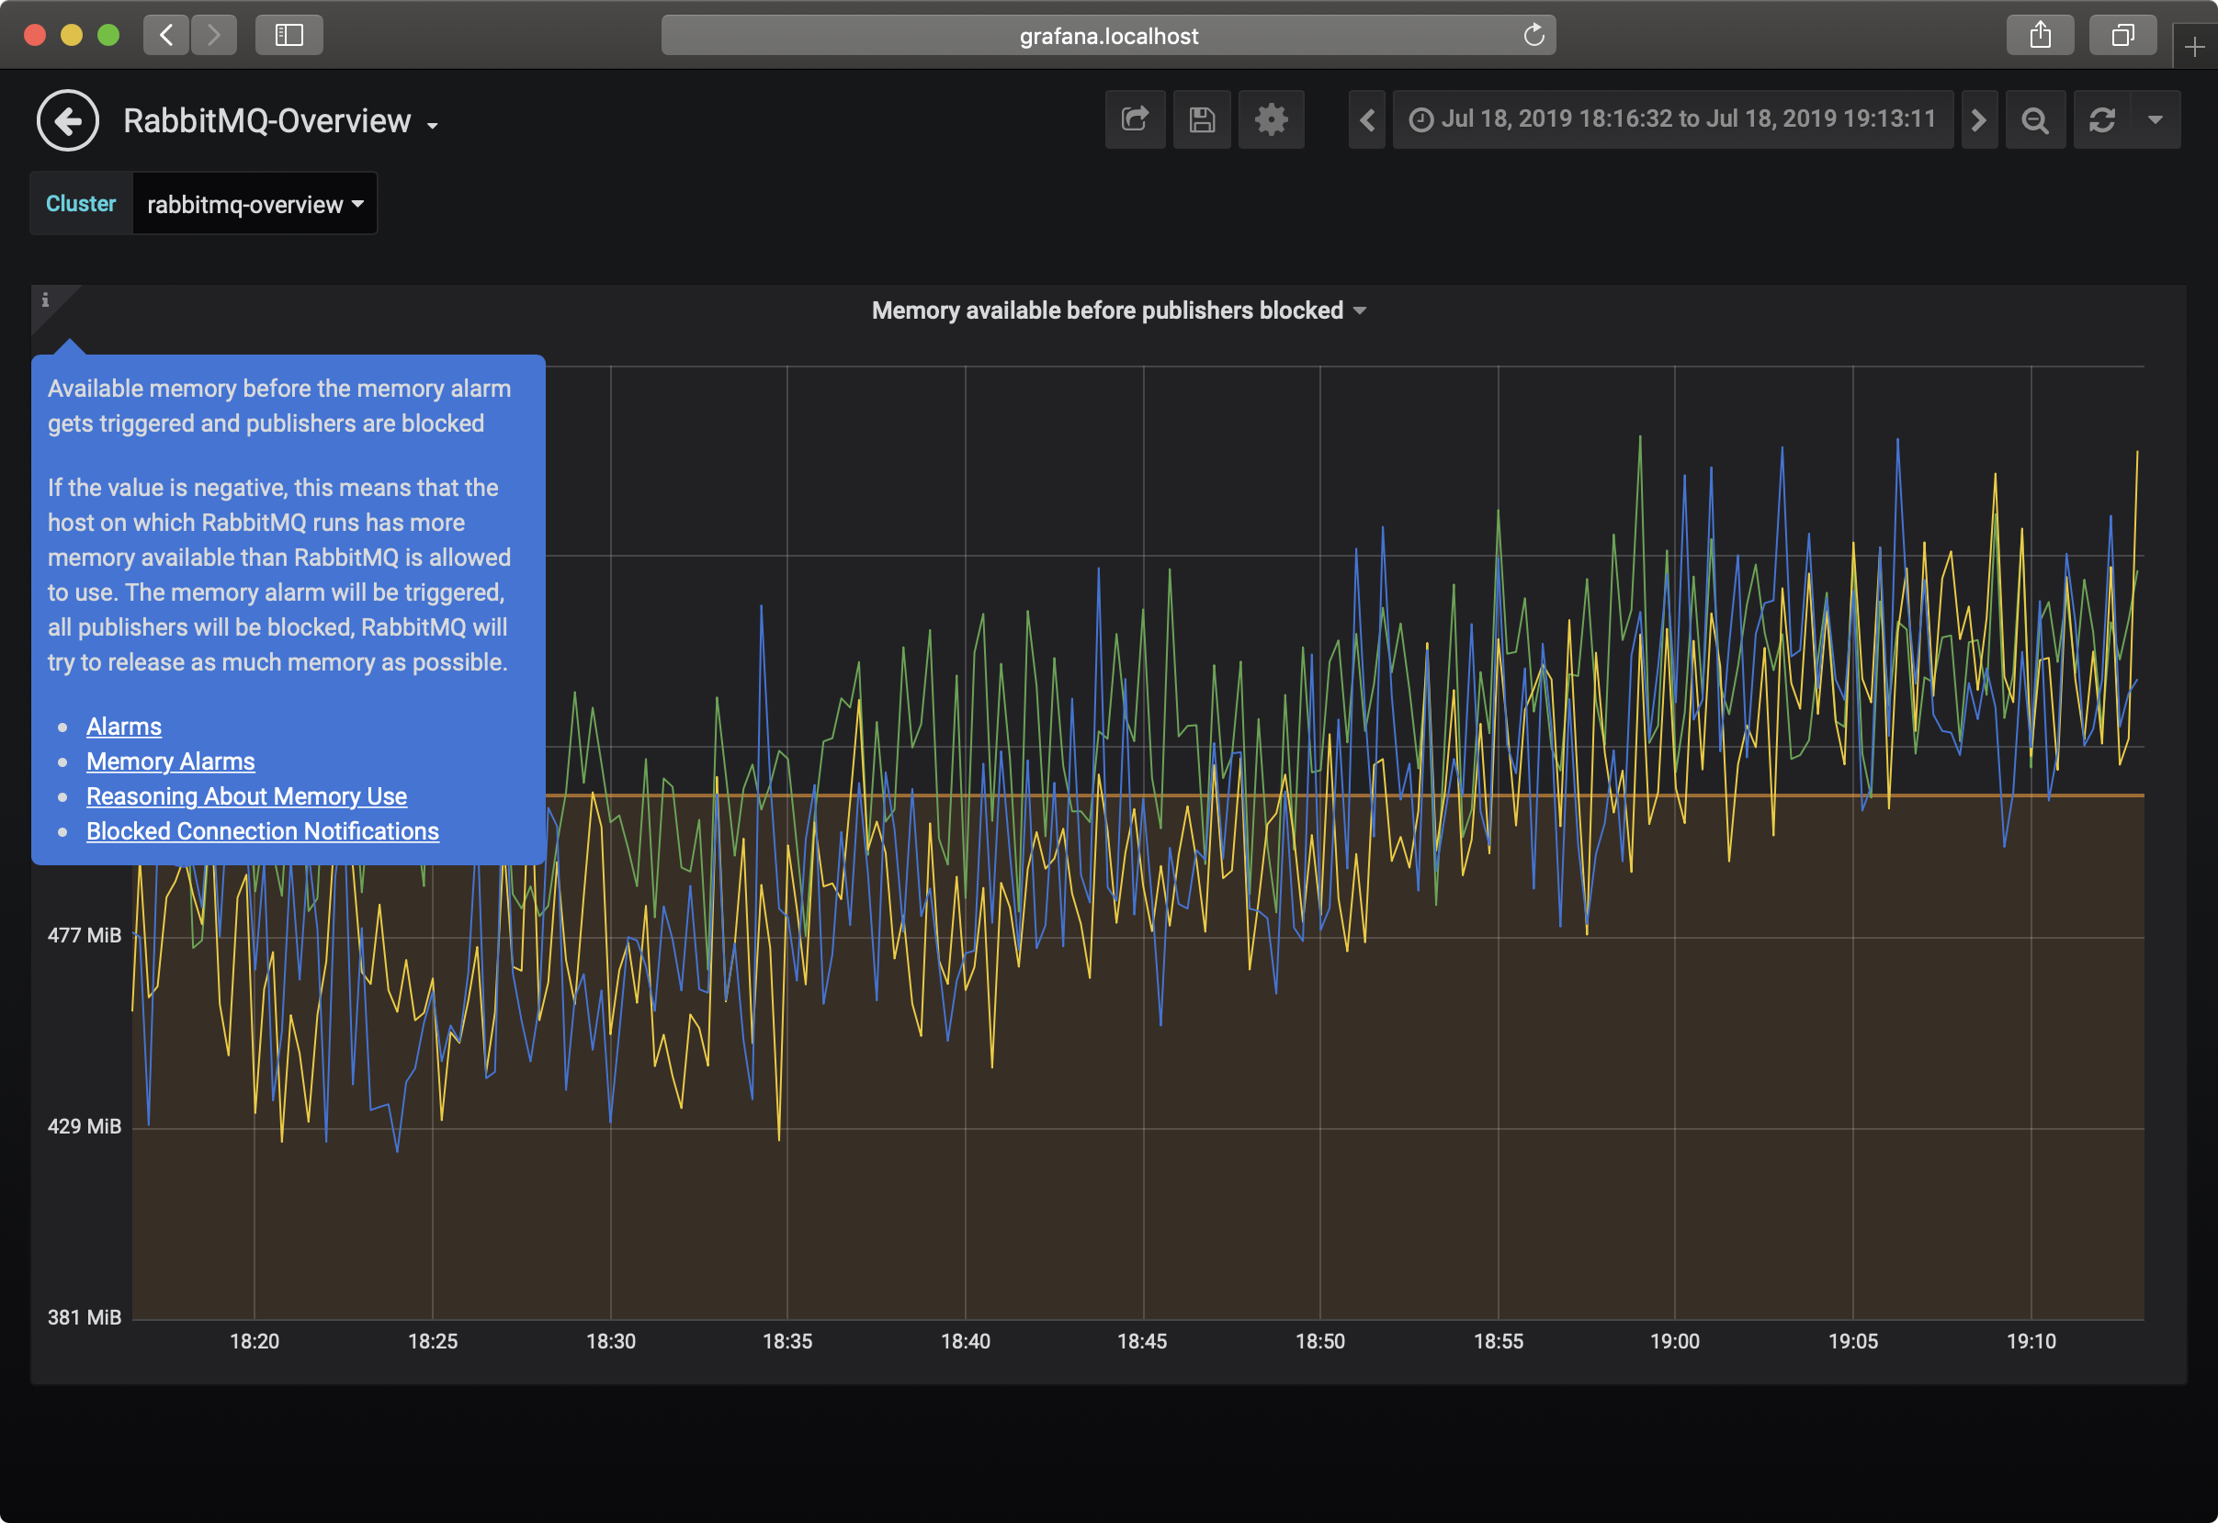Viewport: 2218px width, 1523px height.
Task: Open the Memory Alarms link
Action: pos(171,761)
